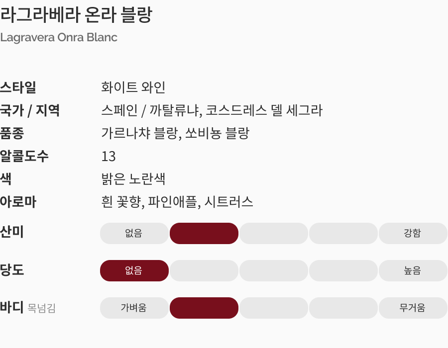Click the filled dark red 바디 segment
Image resolution: width=448 pixels, height=348 pixels.
point(204,308)
